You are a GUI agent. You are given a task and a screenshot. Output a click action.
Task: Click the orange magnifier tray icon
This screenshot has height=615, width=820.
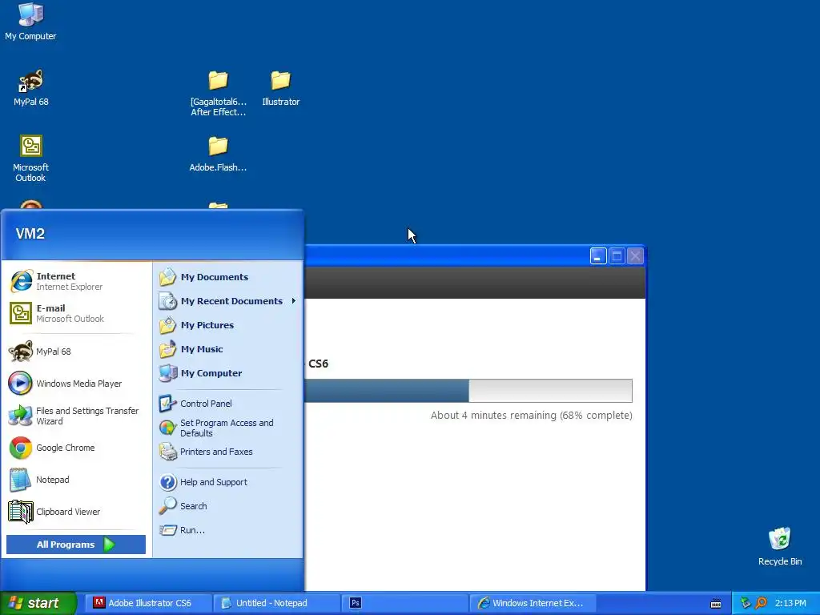(x=761, y=603)
